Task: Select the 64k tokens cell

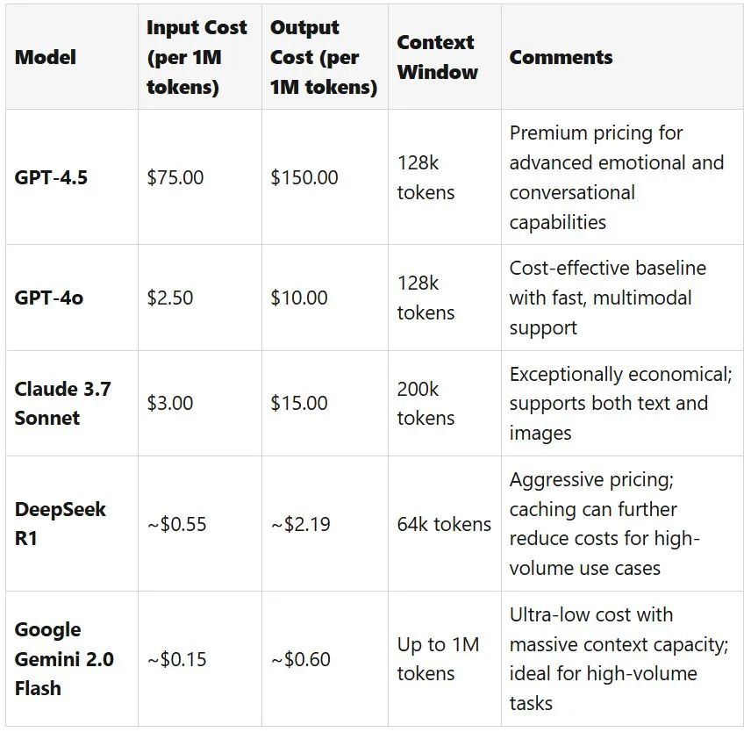Action: pyautogui.click(x=444, y=524)
